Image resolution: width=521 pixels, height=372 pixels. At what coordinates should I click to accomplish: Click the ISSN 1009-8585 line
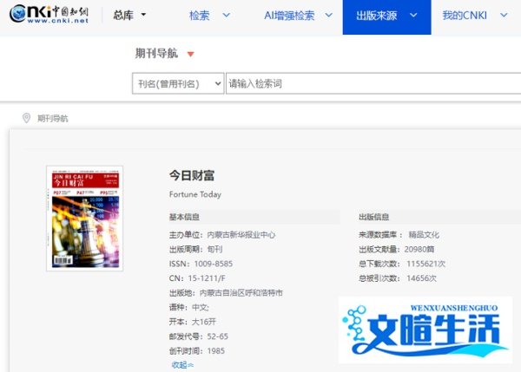click(201, 264)
